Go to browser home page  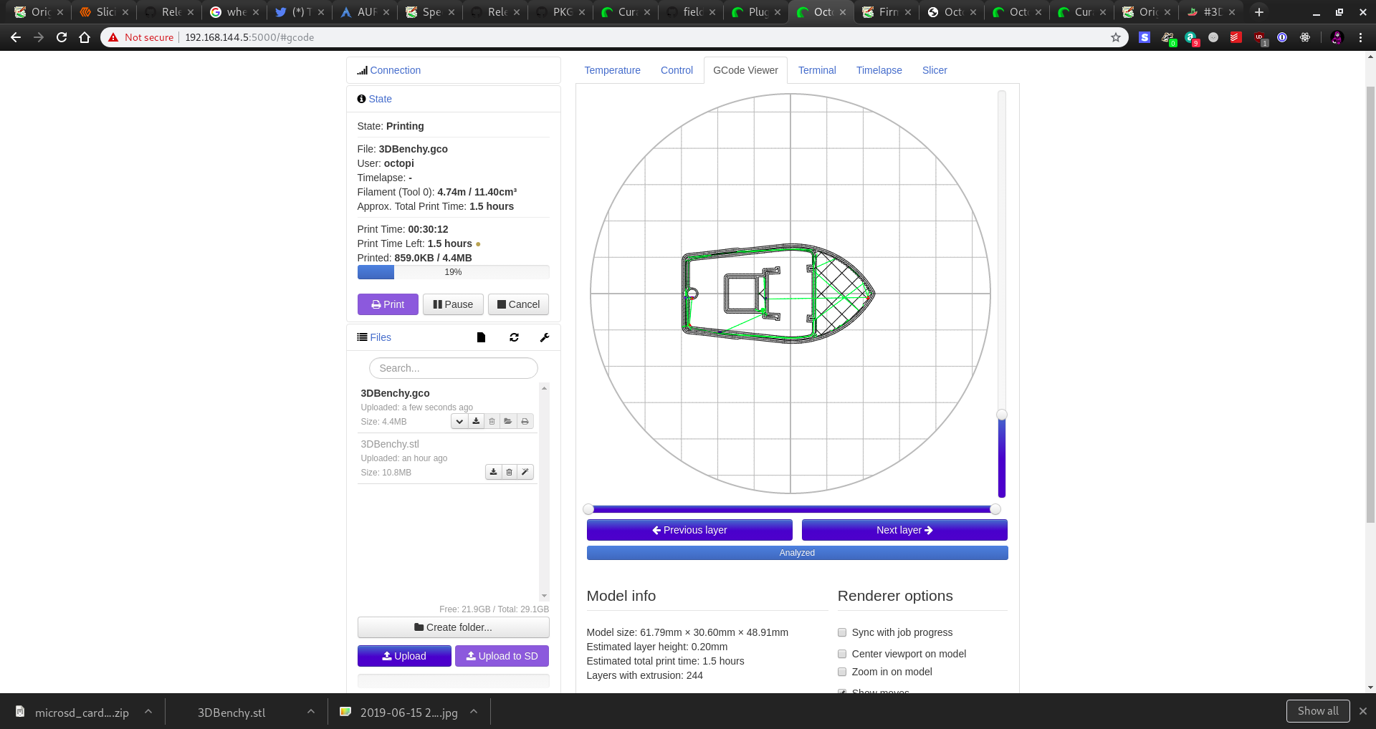point(85,37)
